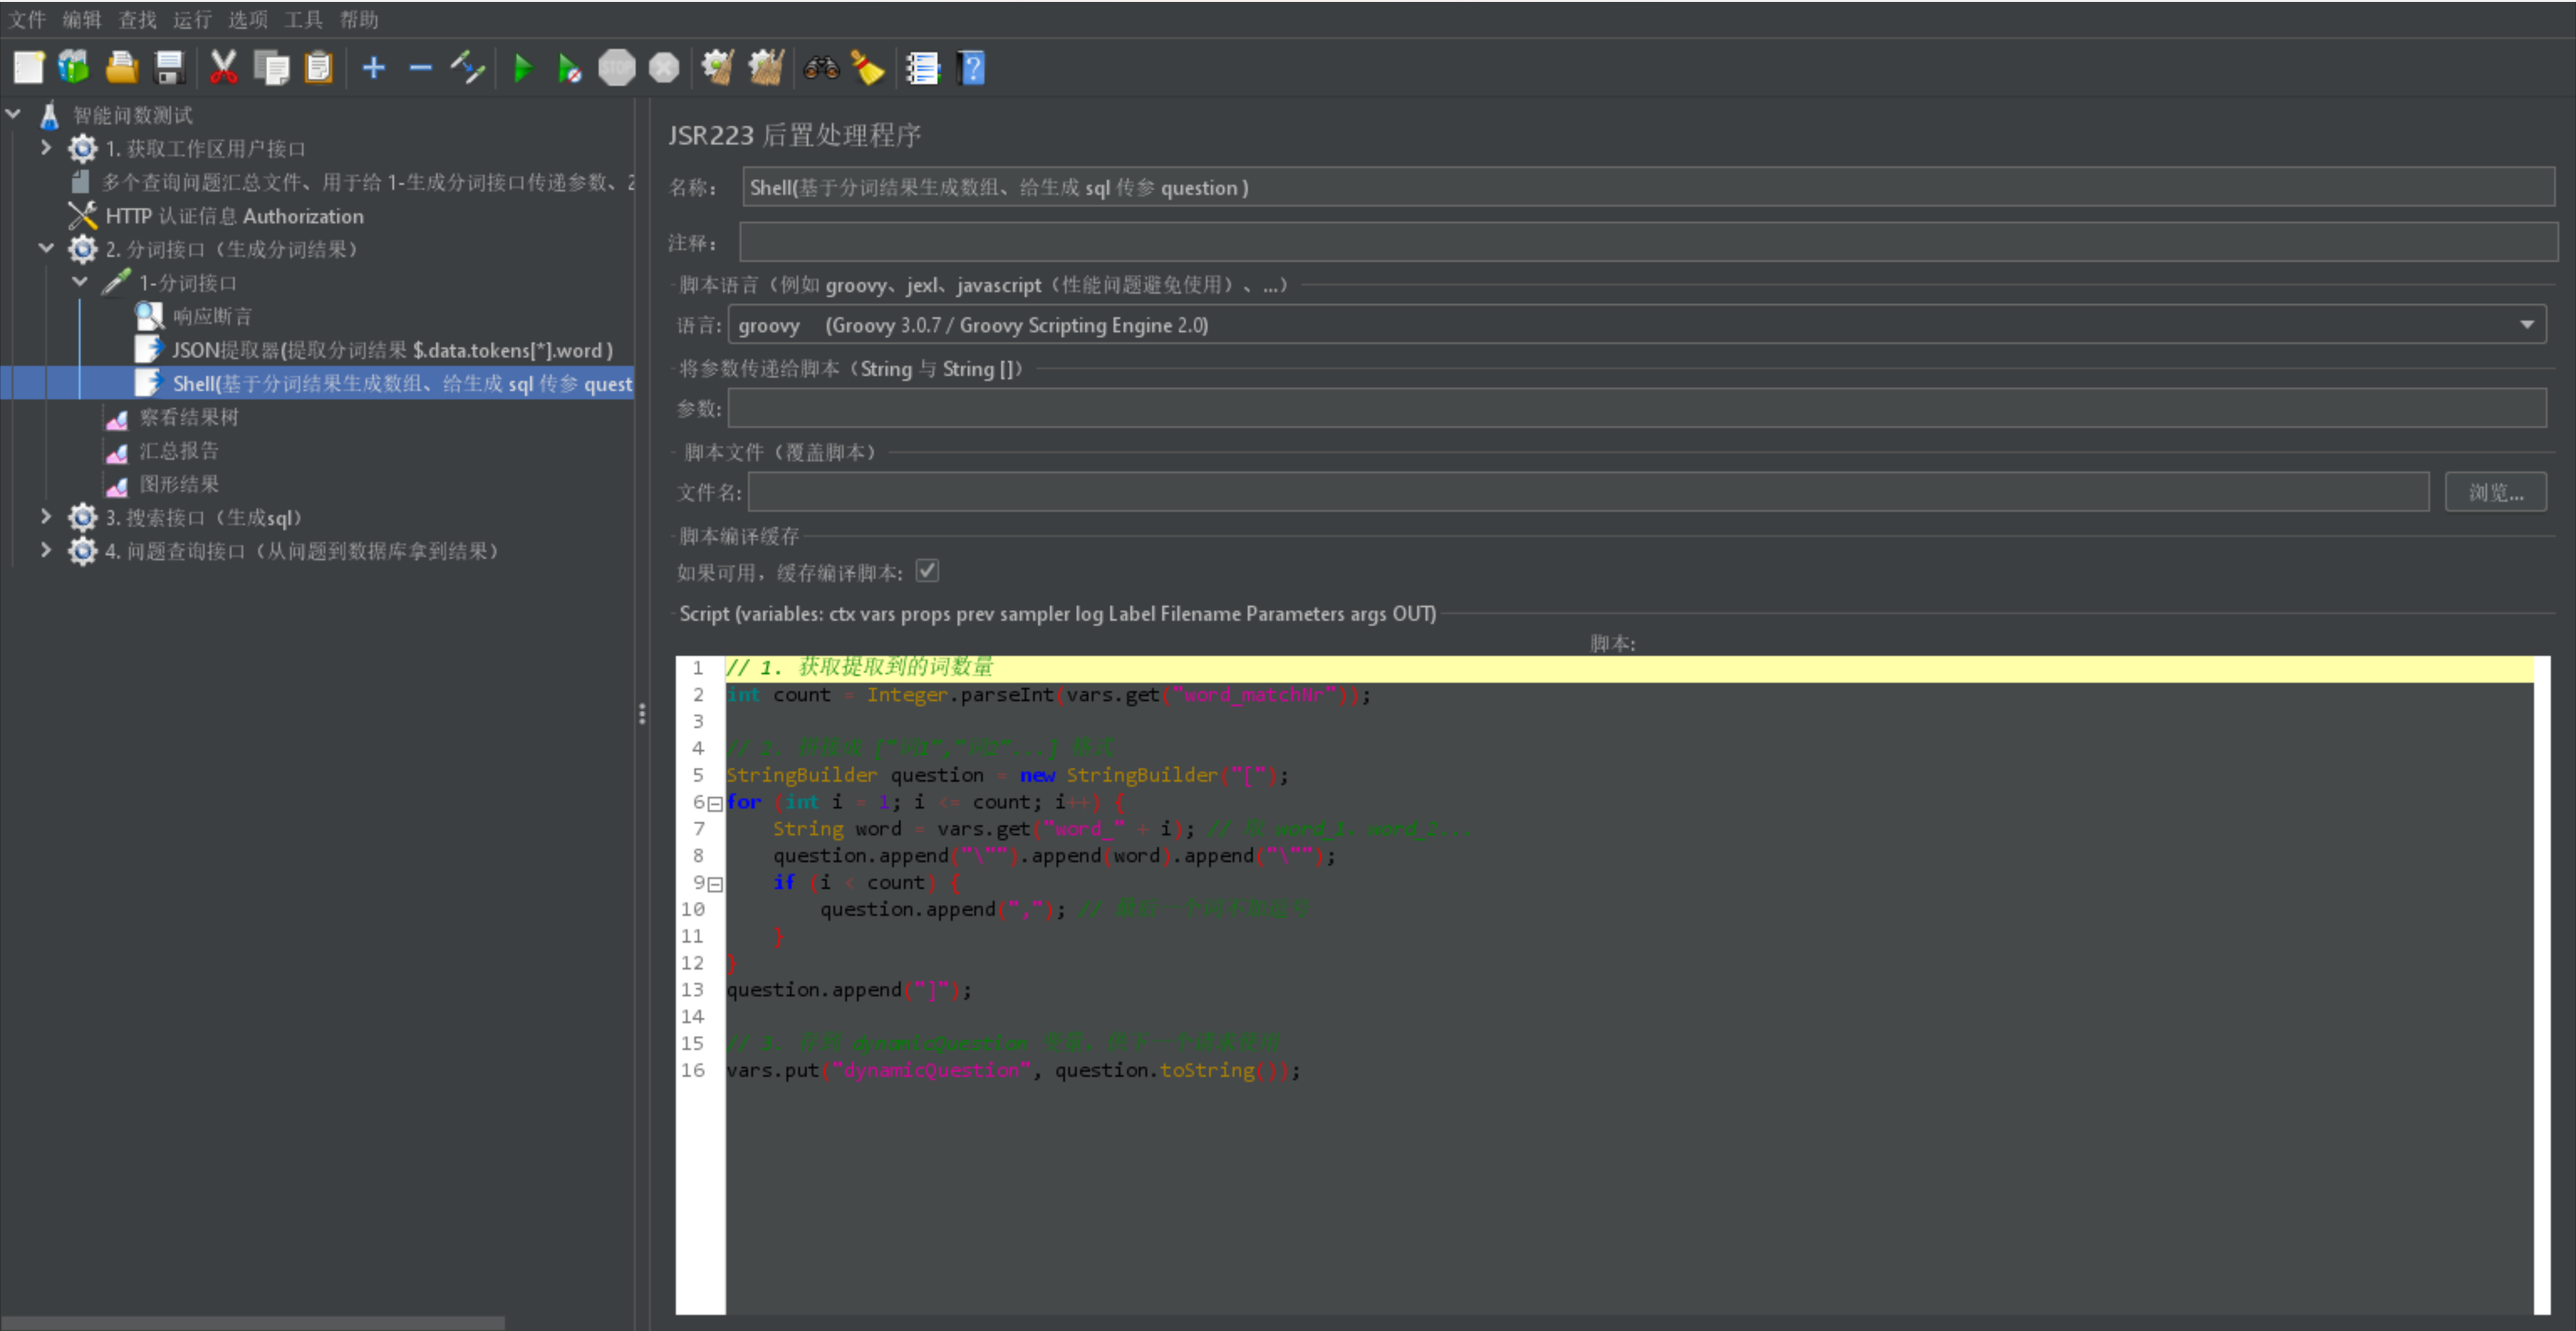The image size is (2576, 1331).
Task: Open the 选项 menu
Action: pyautogui.click(x=248, y=19)
